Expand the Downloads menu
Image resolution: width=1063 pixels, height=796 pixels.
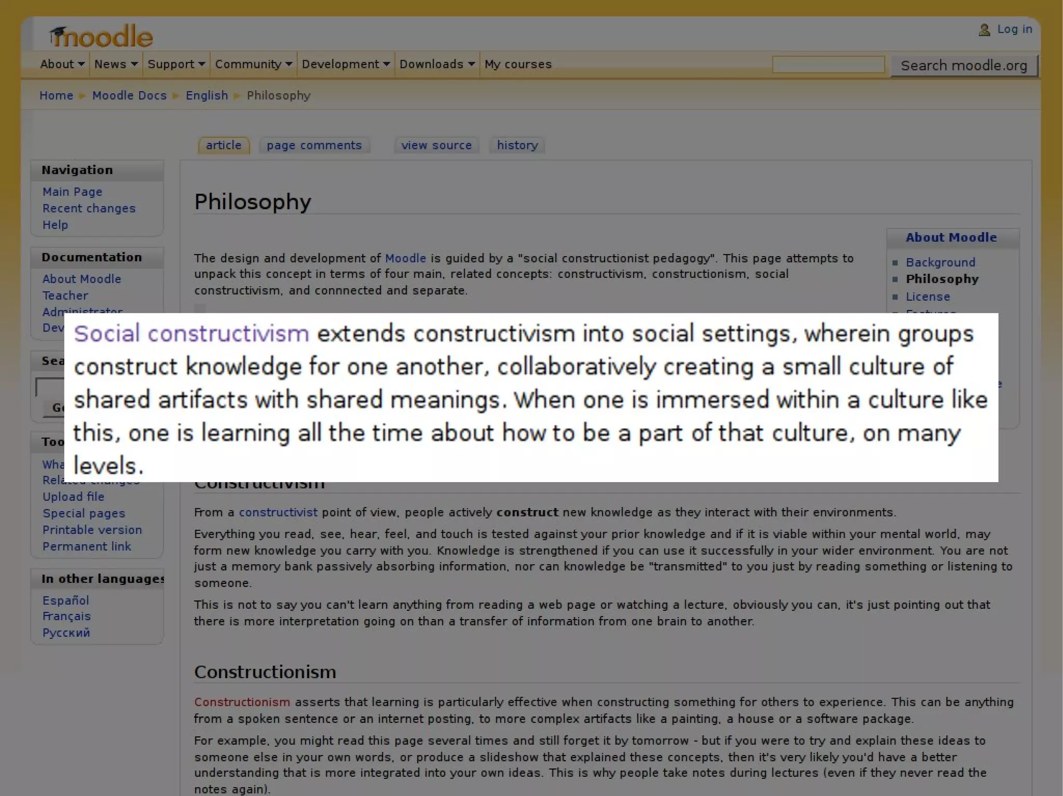pyautogui.click(x=437, y=64)
